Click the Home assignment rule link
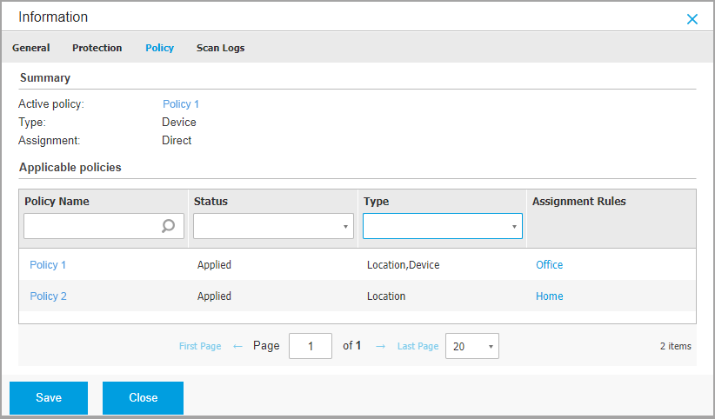The width and height of the screenshot is (715, 419). [x=549, y=296]
